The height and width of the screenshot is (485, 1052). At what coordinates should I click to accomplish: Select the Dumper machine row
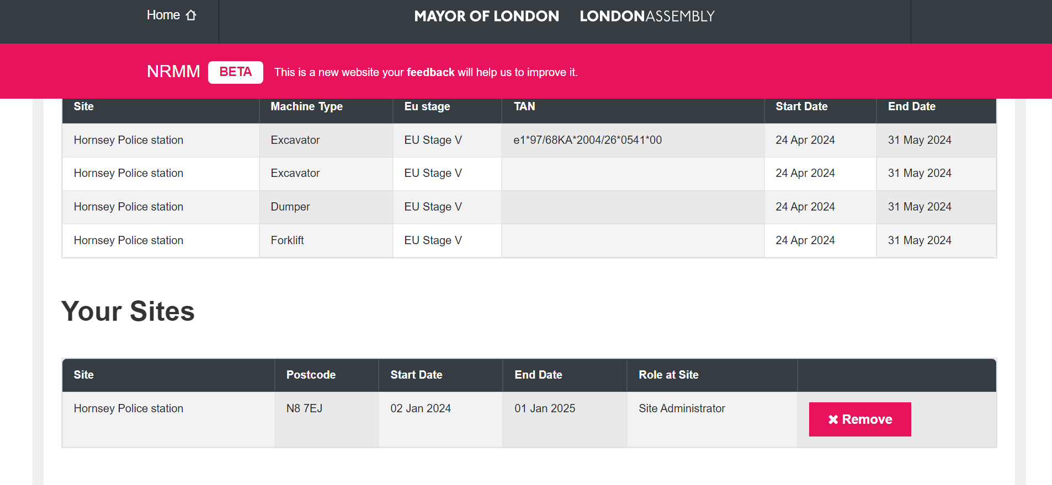pyautogui.click(x=529, y=207)
